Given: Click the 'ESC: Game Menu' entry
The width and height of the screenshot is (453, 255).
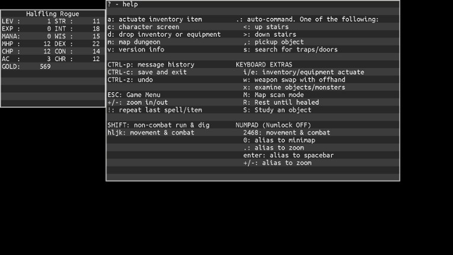Looking at the screenshot, I should coord(133,95).
